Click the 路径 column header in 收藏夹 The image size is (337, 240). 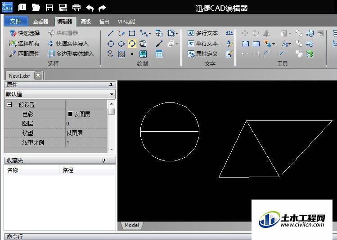click(x=87, y=170)
